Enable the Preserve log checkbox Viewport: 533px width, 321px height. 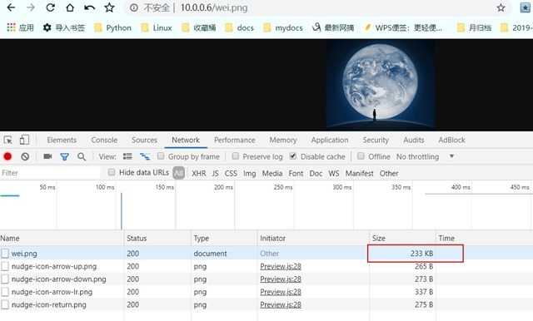(x=235, y=156)
